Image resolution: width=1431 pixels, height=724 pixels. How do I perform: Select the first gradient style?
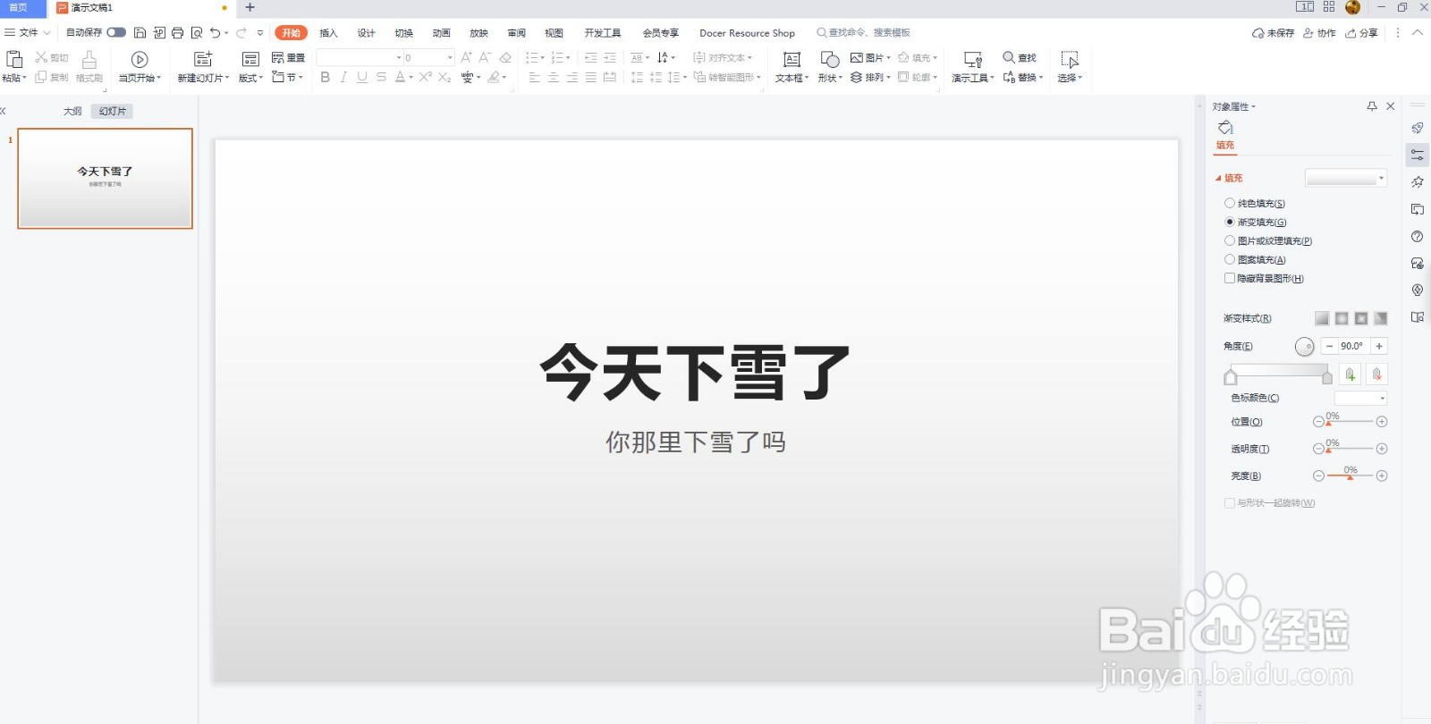[1322, 318]
